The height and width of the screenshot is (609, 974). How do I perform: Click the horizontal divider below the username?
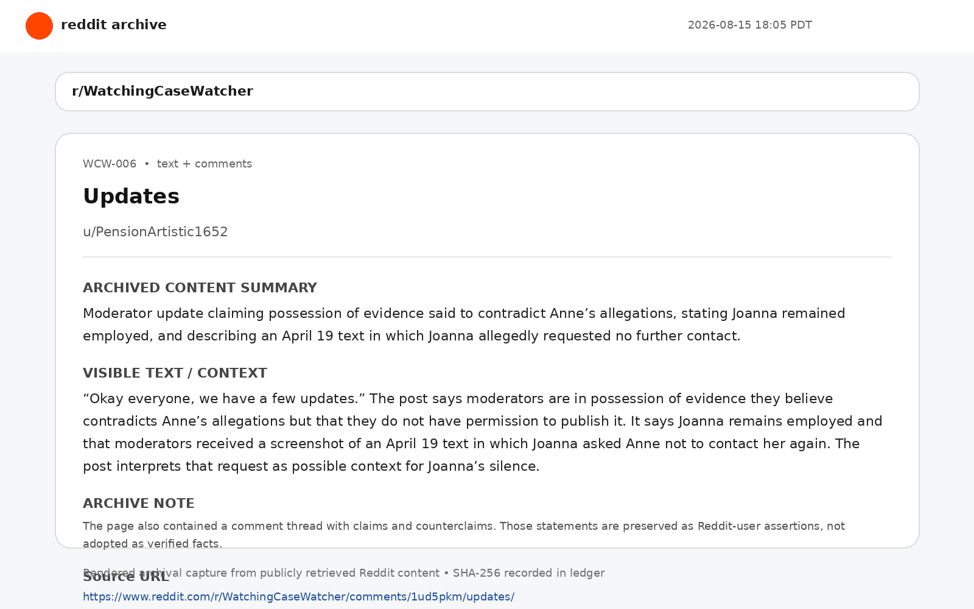coord(487,257)
